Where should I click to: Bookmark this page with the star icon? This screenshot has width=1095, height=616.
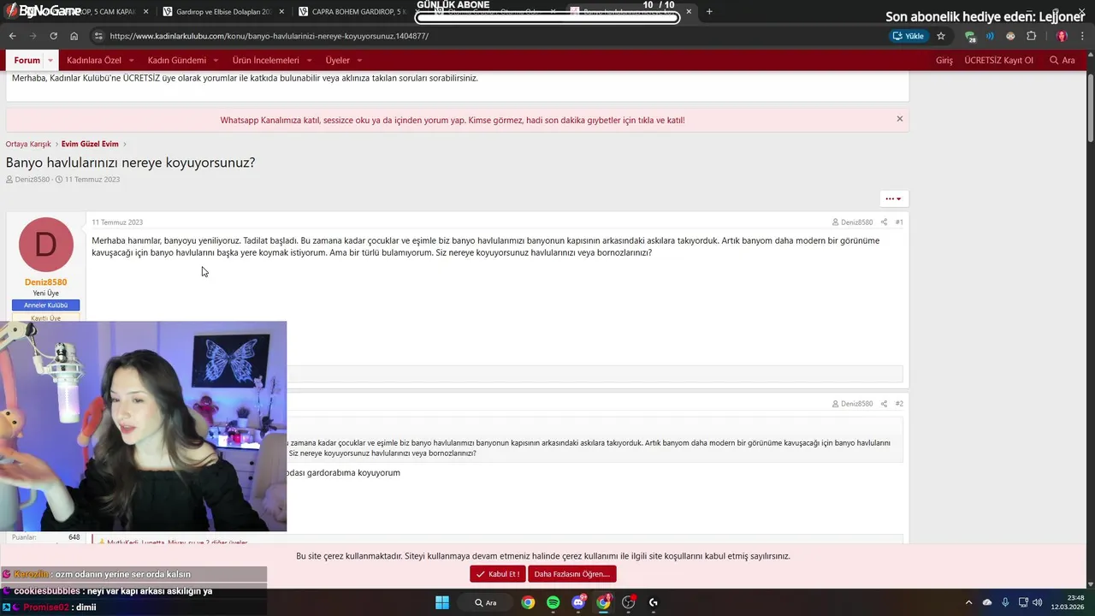click(941, 36)
